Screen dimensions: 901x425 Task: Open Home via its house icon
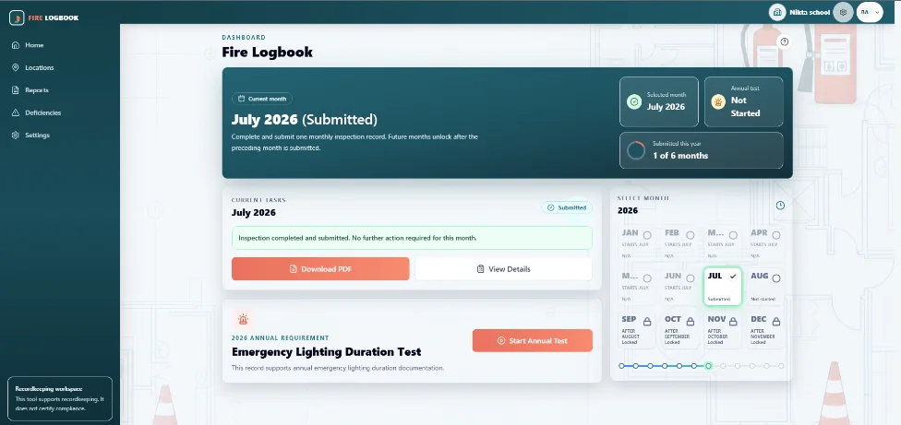point(16,45)
